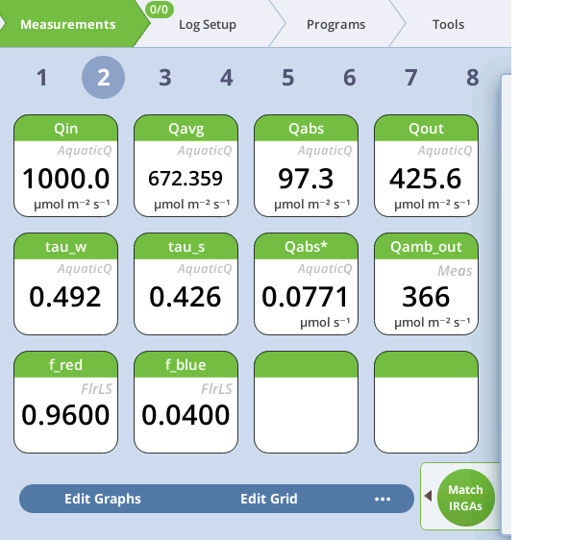The height and width of the screenshot is (540, 569).
Task: Select the Measurements tab
Action: point(68,25)
